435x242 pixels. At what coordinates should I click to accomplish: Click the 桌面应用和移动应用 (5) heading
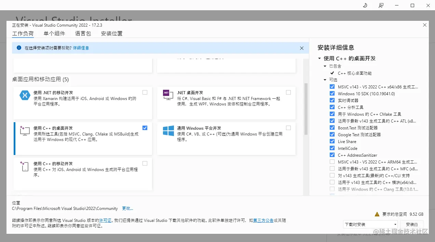[40, 80]
